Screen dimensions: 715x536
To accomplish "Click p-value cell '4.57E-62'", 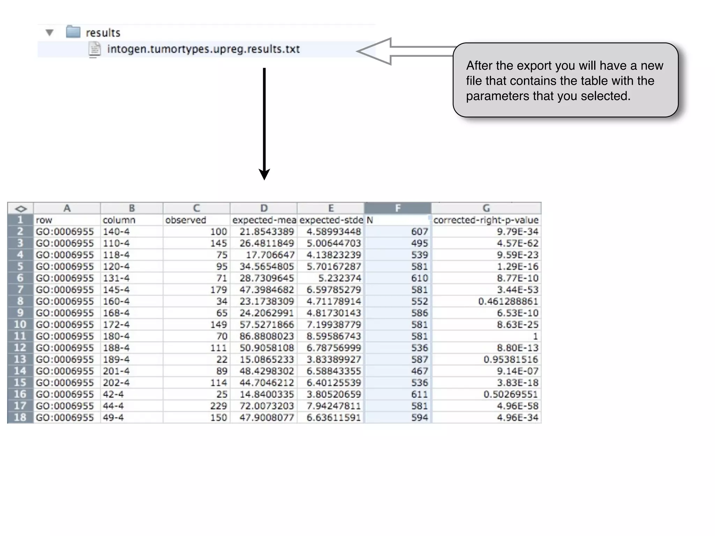I will click(486, 243).
